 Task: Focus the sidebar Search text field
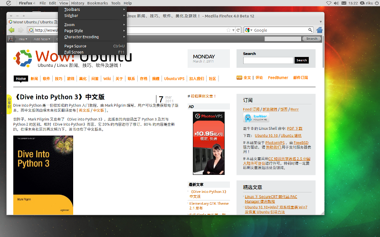[x=268, y=60]
